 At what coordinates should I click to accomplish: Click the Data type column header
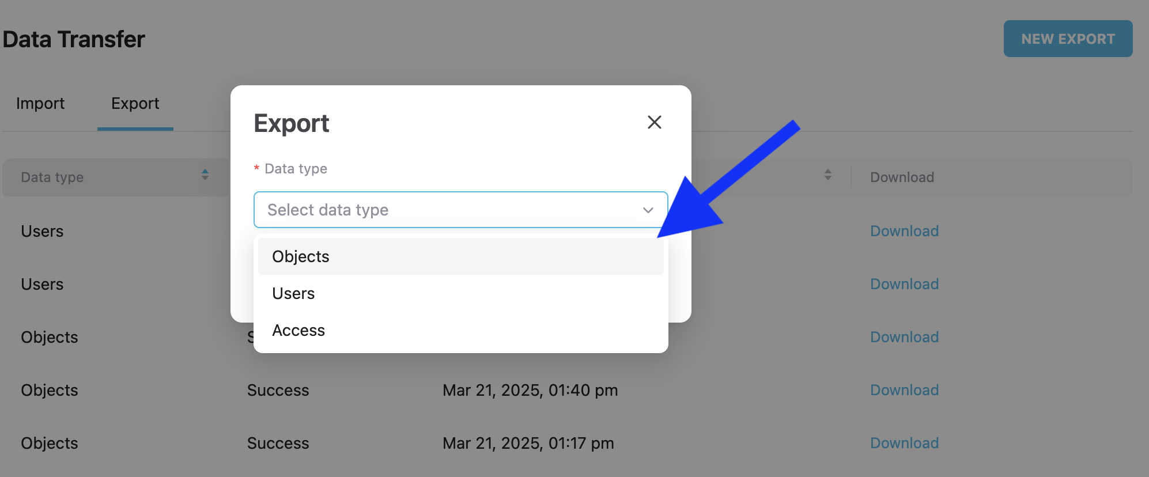[x=52, y=177]
